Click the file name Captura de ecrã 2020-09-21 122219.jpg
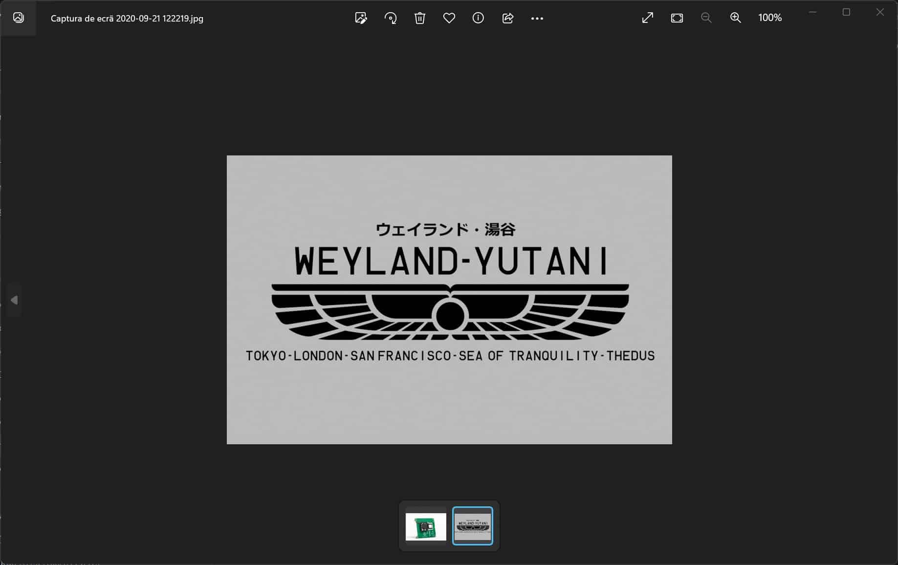Image resolution: width=898 pixels, height=565 pixels. click(127, 19)
